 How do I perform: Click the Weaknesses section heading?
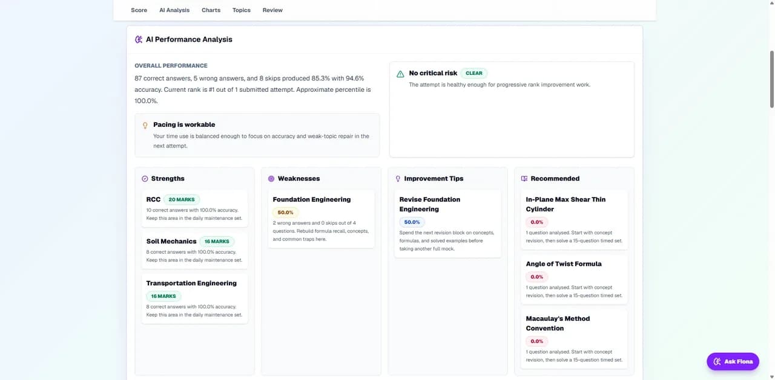coord(298,179)
